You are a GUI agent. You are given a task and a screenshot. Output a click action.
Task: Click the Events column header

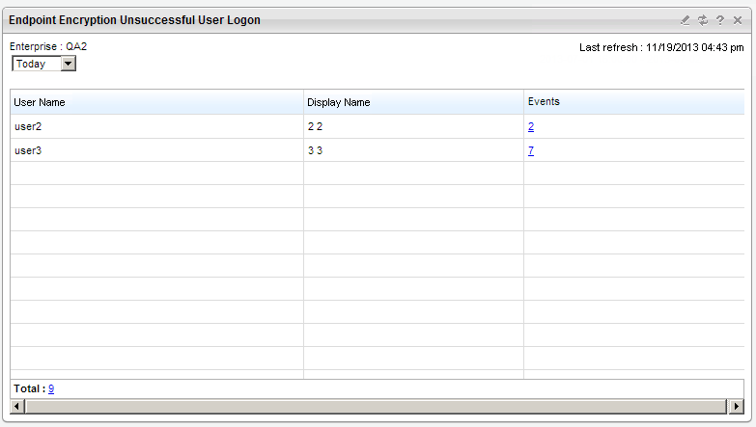pyautogui.click(x=544, y=101)
